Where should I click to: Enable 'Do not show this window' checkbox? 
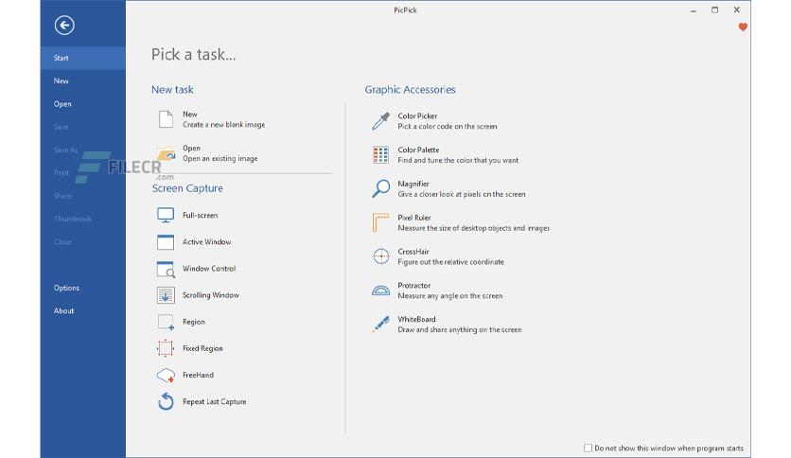(x=588, y=448)
